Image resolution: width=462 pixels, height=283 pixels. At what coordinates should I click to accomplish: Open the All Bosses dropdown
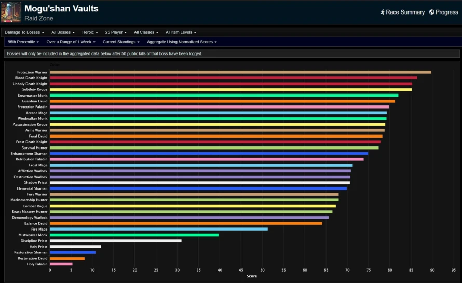(x=63, y=32)
